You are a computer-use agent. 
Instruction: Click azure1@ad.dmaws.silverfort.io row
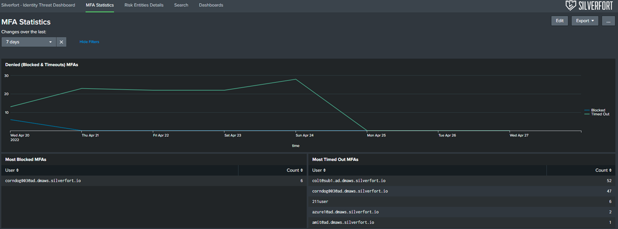click(462, 212)
